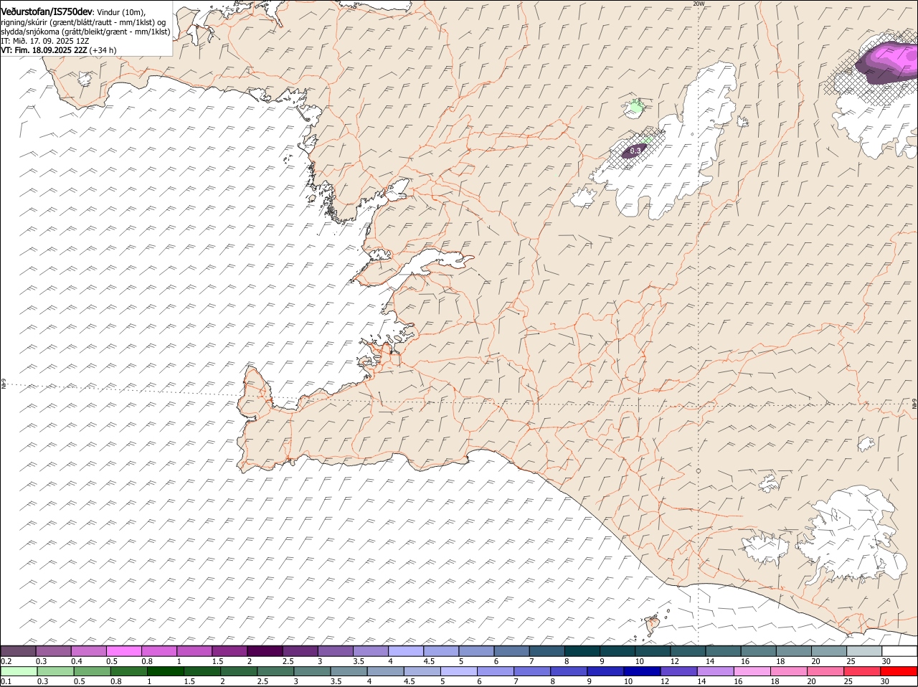Select the lower legend swatch starting at 14
The height and width of the screenshot is (687, 918).
click(716, 671)
